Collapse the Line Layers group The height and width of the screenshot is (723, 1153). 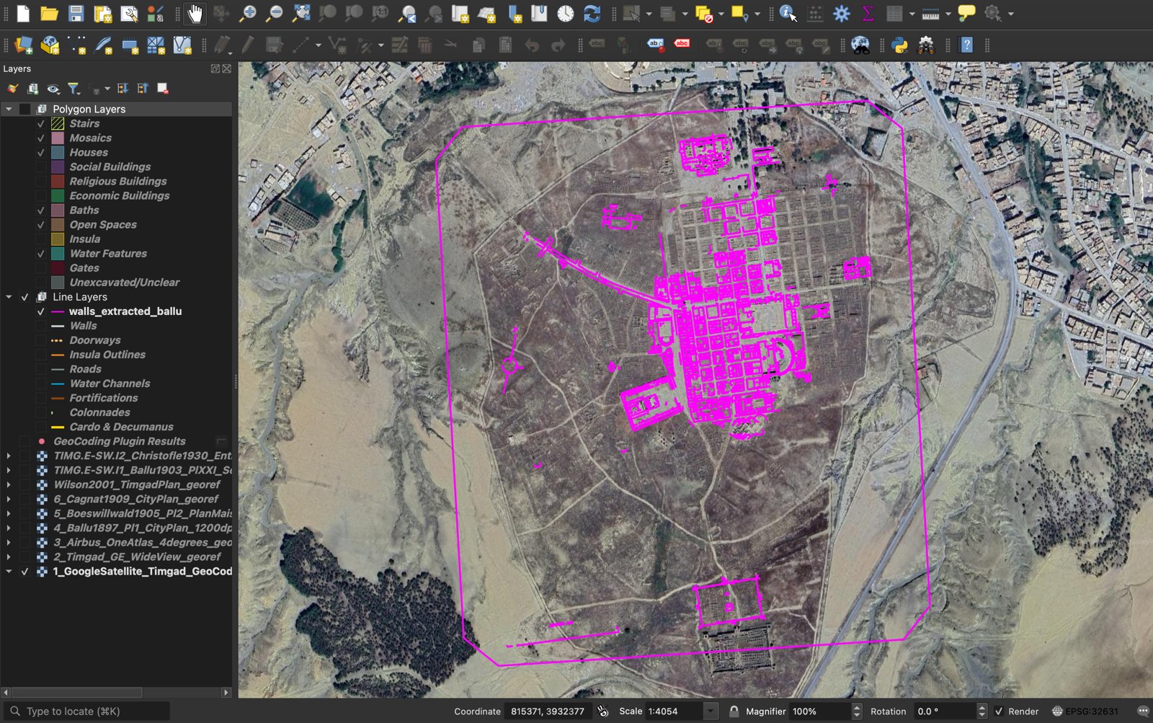pyautogui.click(x=9, y=297)
